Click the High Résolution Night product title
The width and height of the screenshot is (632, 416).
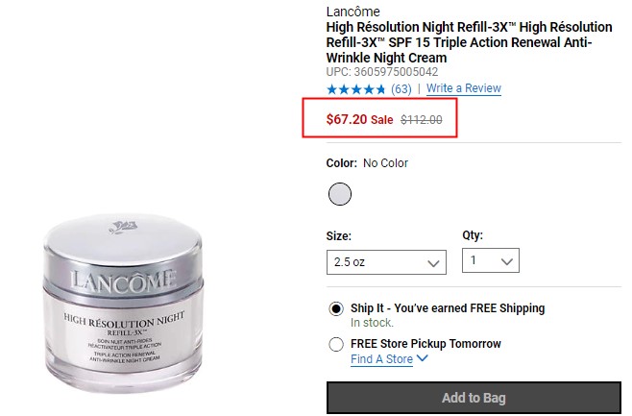[x=469, y=42]
